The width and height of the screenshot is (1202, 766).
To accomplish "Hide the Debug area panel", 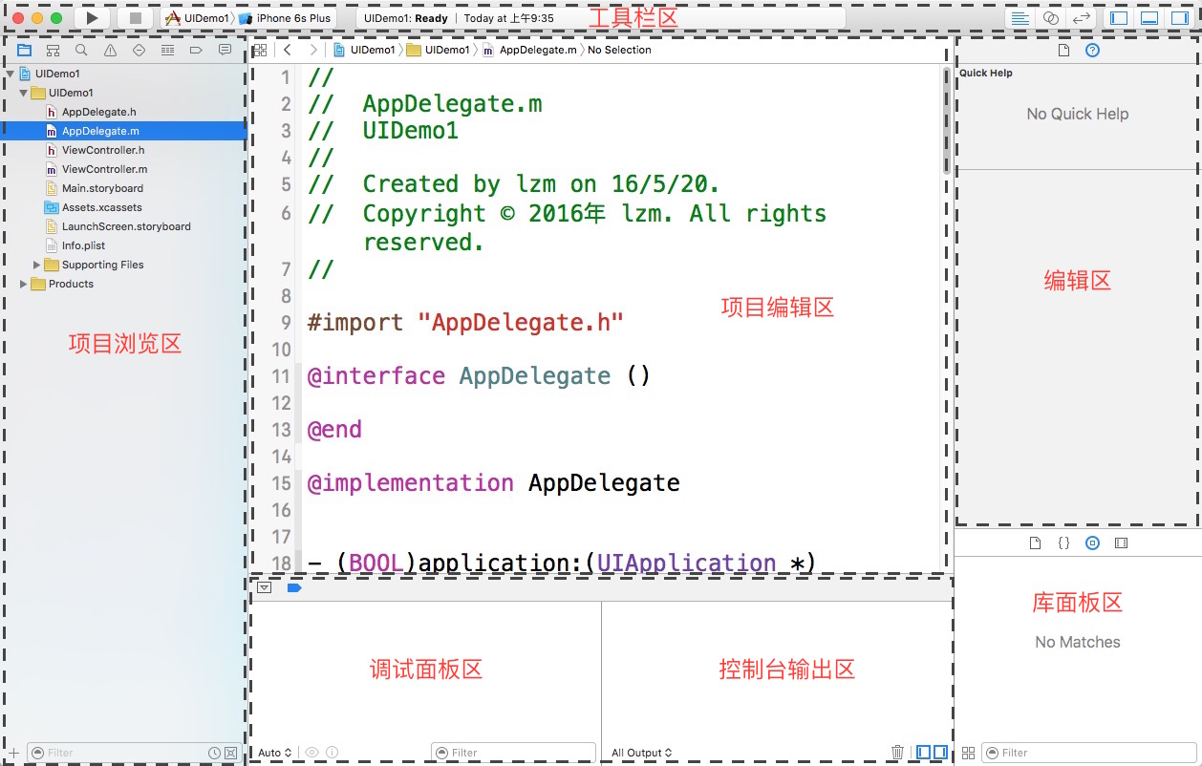I will point(1148,16).
